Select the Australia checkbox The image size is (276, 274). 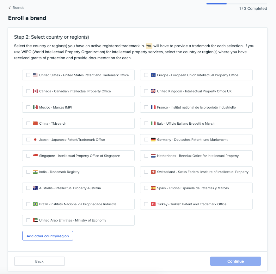(x=28, y=188)
